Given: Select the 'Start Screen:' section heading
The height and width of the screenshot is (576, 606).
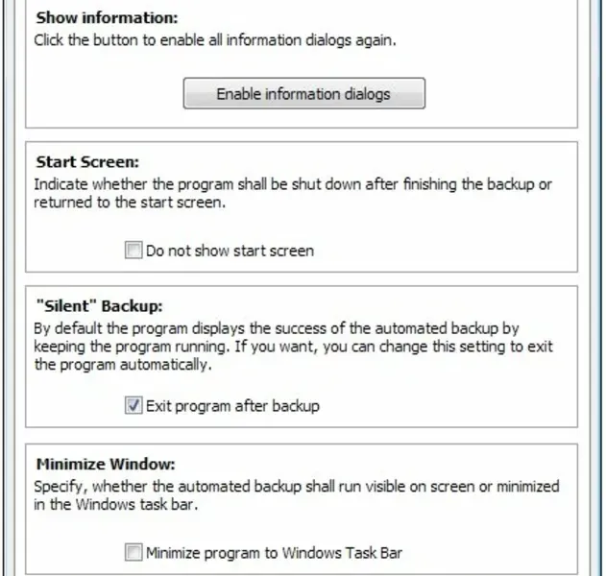Looking at the screenshot, I should pyautogui.click(x=87, y=162).
